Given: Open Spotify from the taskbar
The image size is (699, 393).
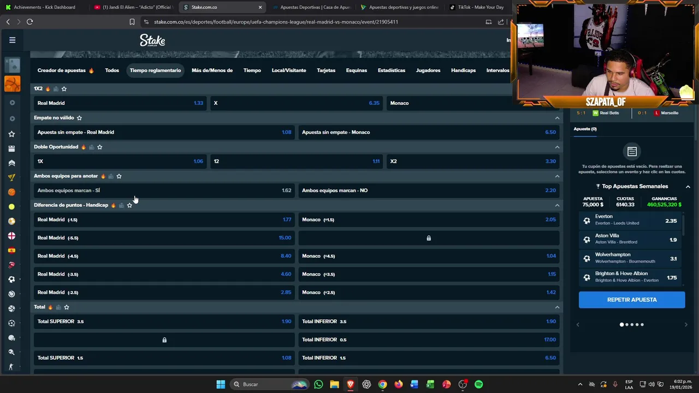Looking at the screenshot, I should [x=479, y=384].
